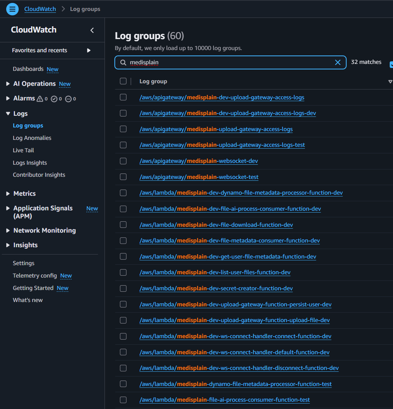The width and height of the screenshot is (393, 409).
Task: Open dev-upload-gateway-function-persist-user-dev log group
Action: pyautogui.click(x=235, y=305)
